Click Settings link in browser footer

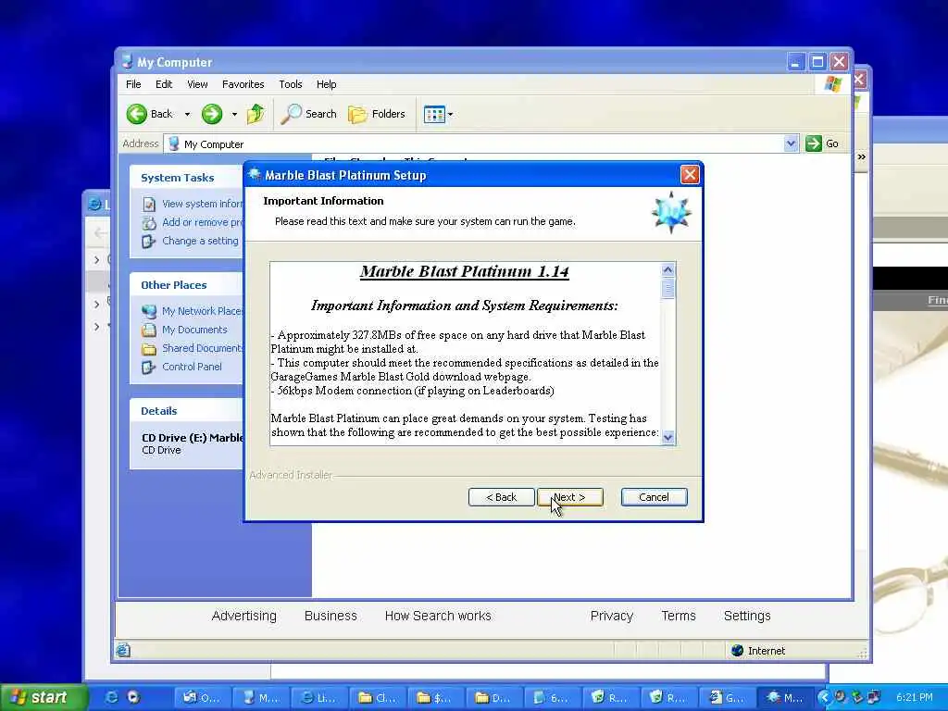click(747, 616)
